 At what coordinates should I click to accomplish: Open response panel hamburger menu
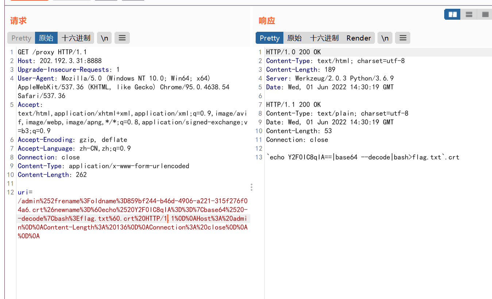[x=403, y=38]
